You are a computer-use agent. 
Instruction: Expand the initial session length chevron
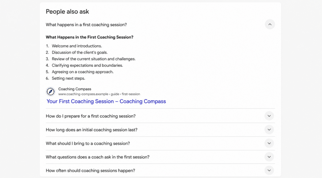coord(269,130)
